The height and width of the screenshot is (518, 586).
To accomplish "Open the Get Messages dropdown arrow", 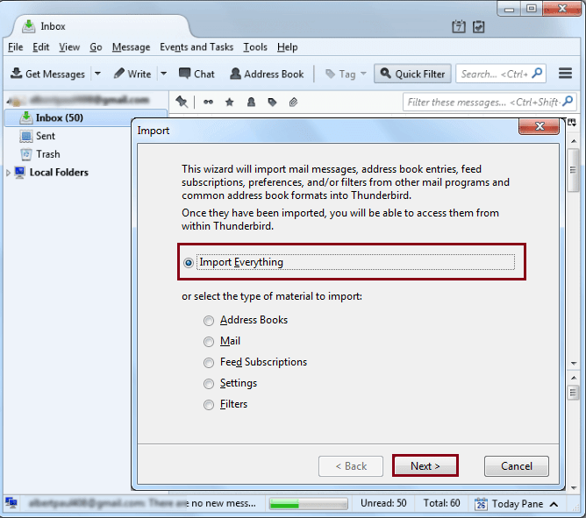I will coord(98,74).
